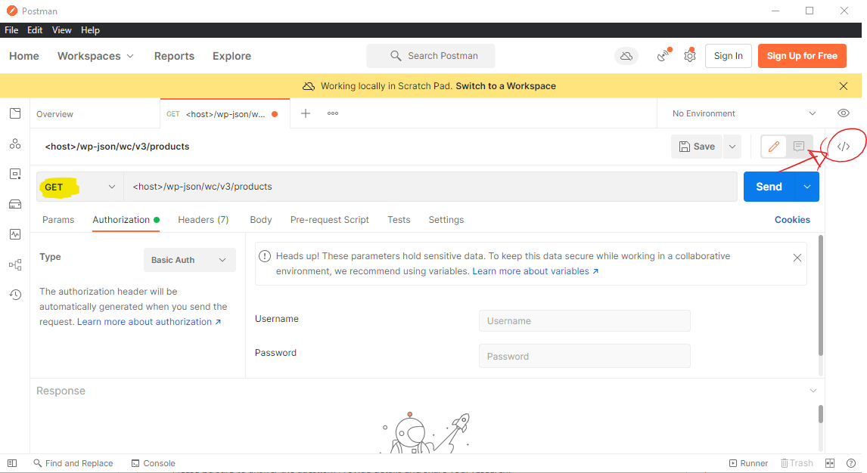Viewport: 867px width, 473px height.
Task: Open the Collections sidebar icon
Action: [x=15, y=113]
